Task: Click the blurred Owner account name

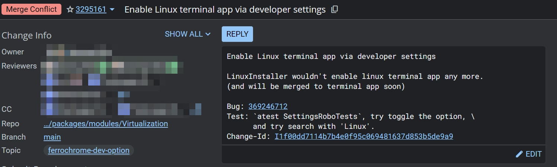Action: point(79,52)
